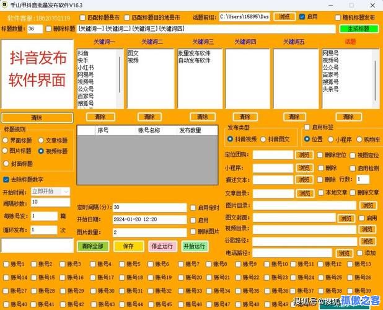Viewport: 383px width, 310px height.
Task: Click the yellow 保存 button
Action: coord(128,246)
